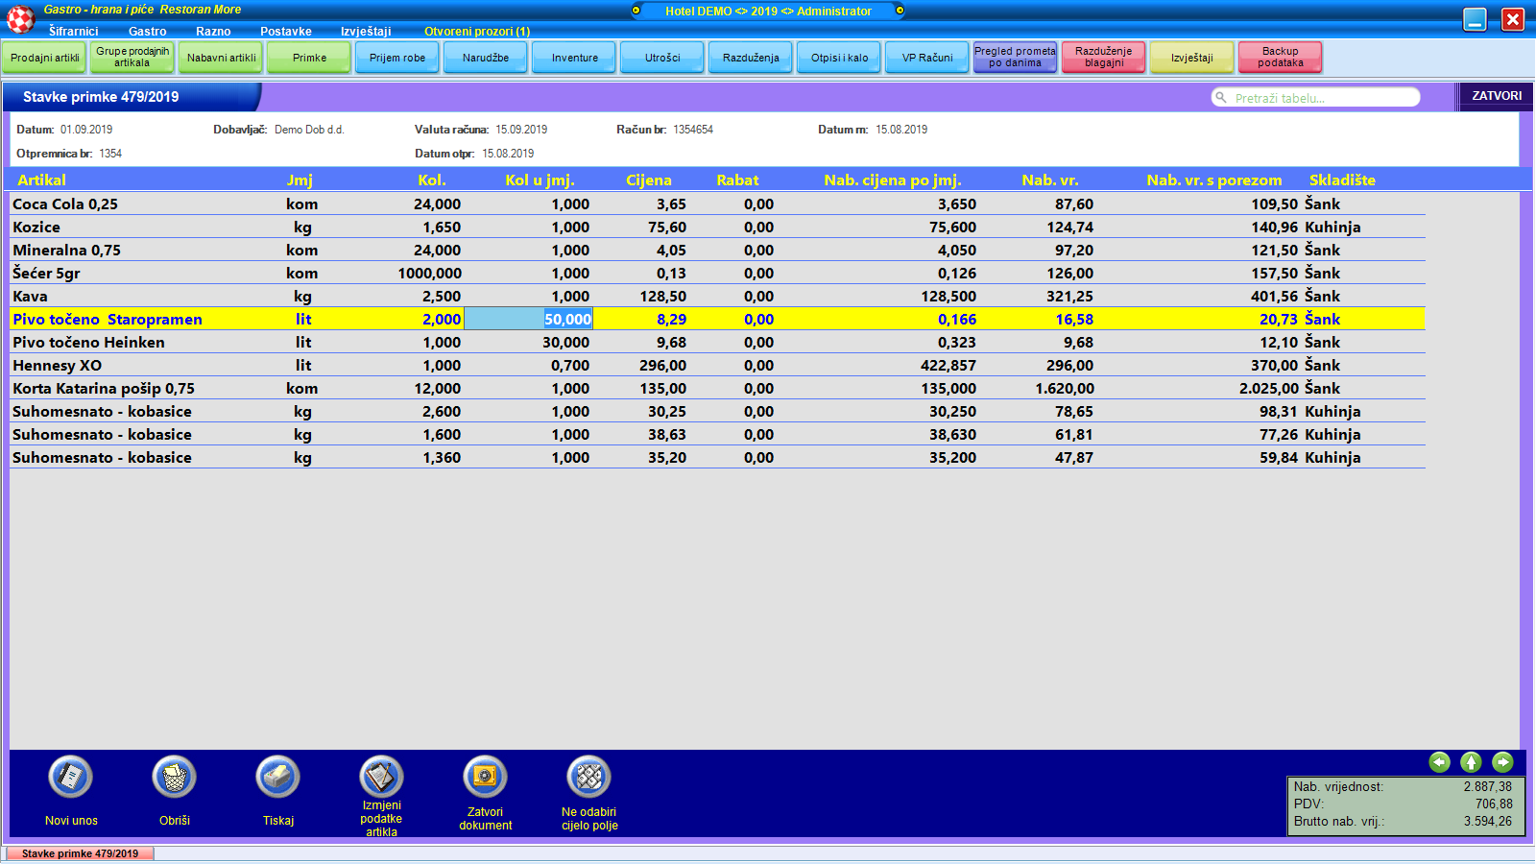Click the Backup podataka button
1536x864 pixels.
click(x=1280, y=58)
